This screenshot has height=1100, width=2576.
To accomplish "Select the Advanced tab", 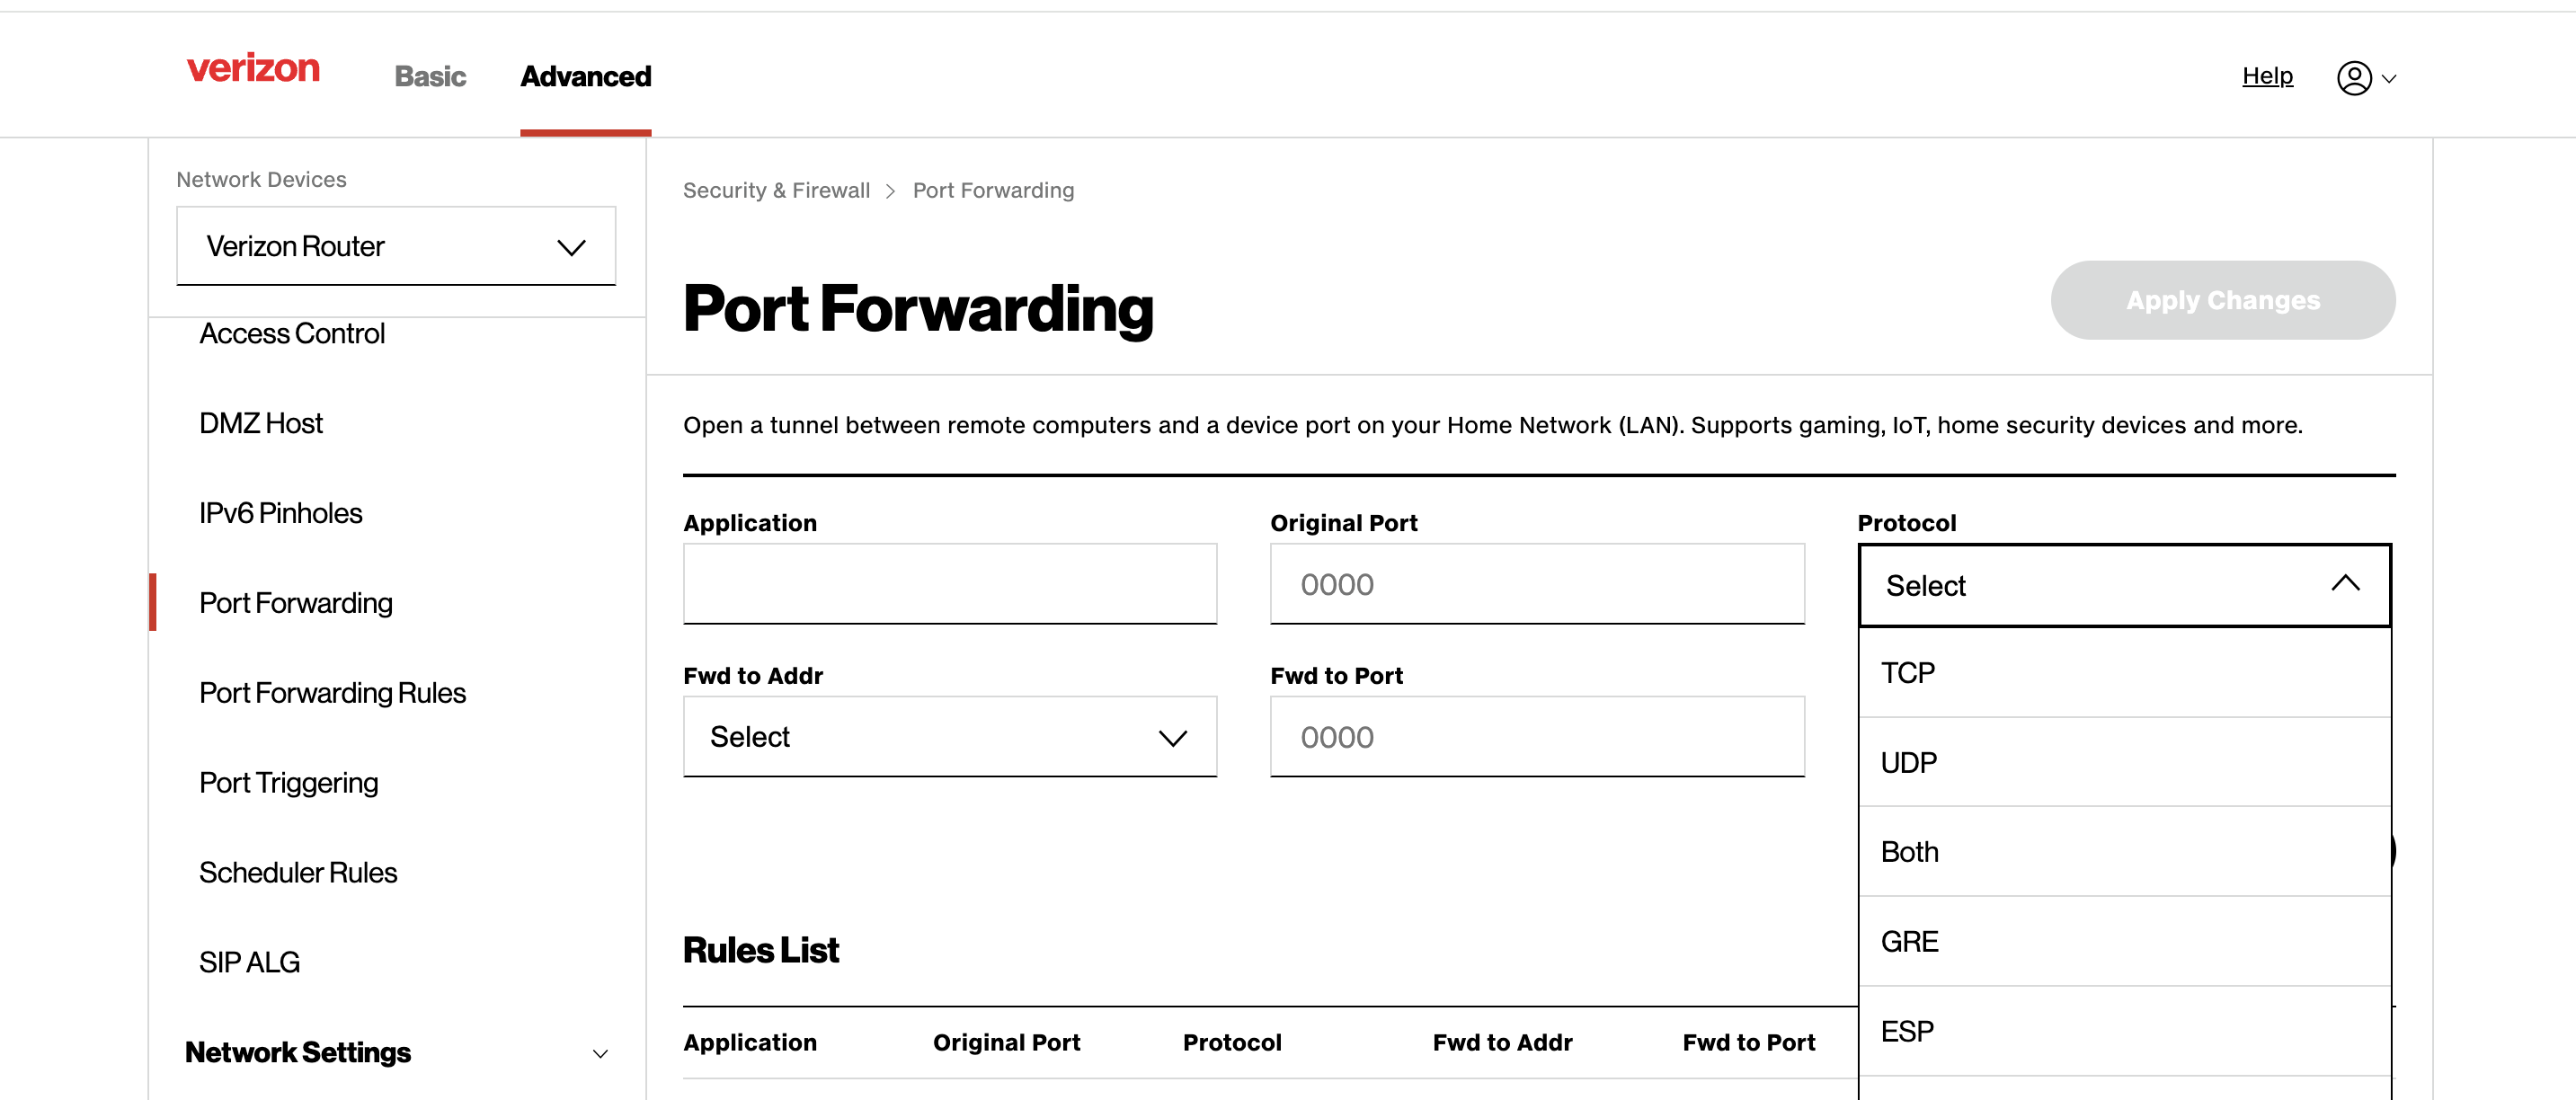I will [x=585, y=77].
